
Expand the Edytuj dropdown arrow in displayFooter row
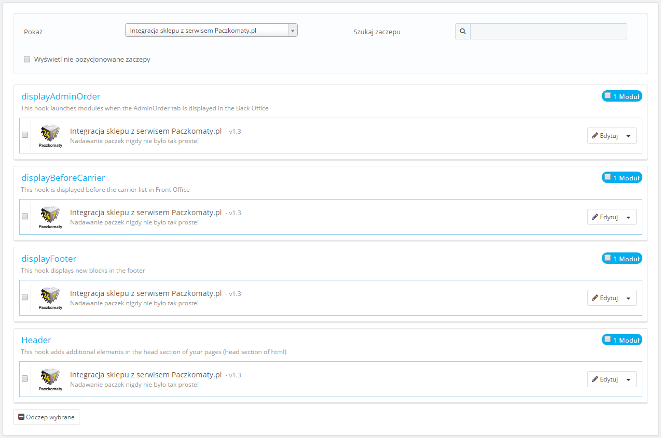tap(629, 298)
